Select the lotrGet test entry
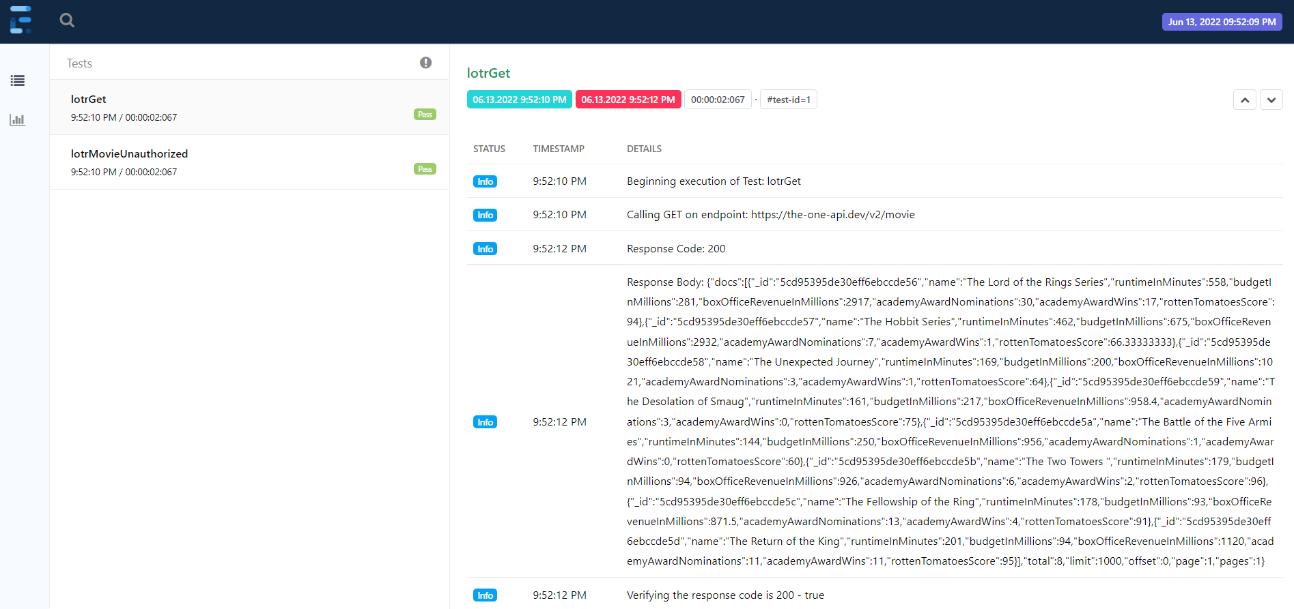 pos(249,108)
